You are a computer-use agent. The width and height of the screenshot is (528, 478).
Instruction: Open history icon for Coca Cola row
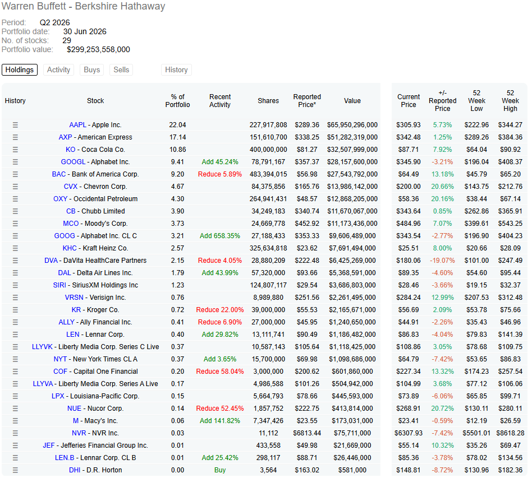click(15, 150)
